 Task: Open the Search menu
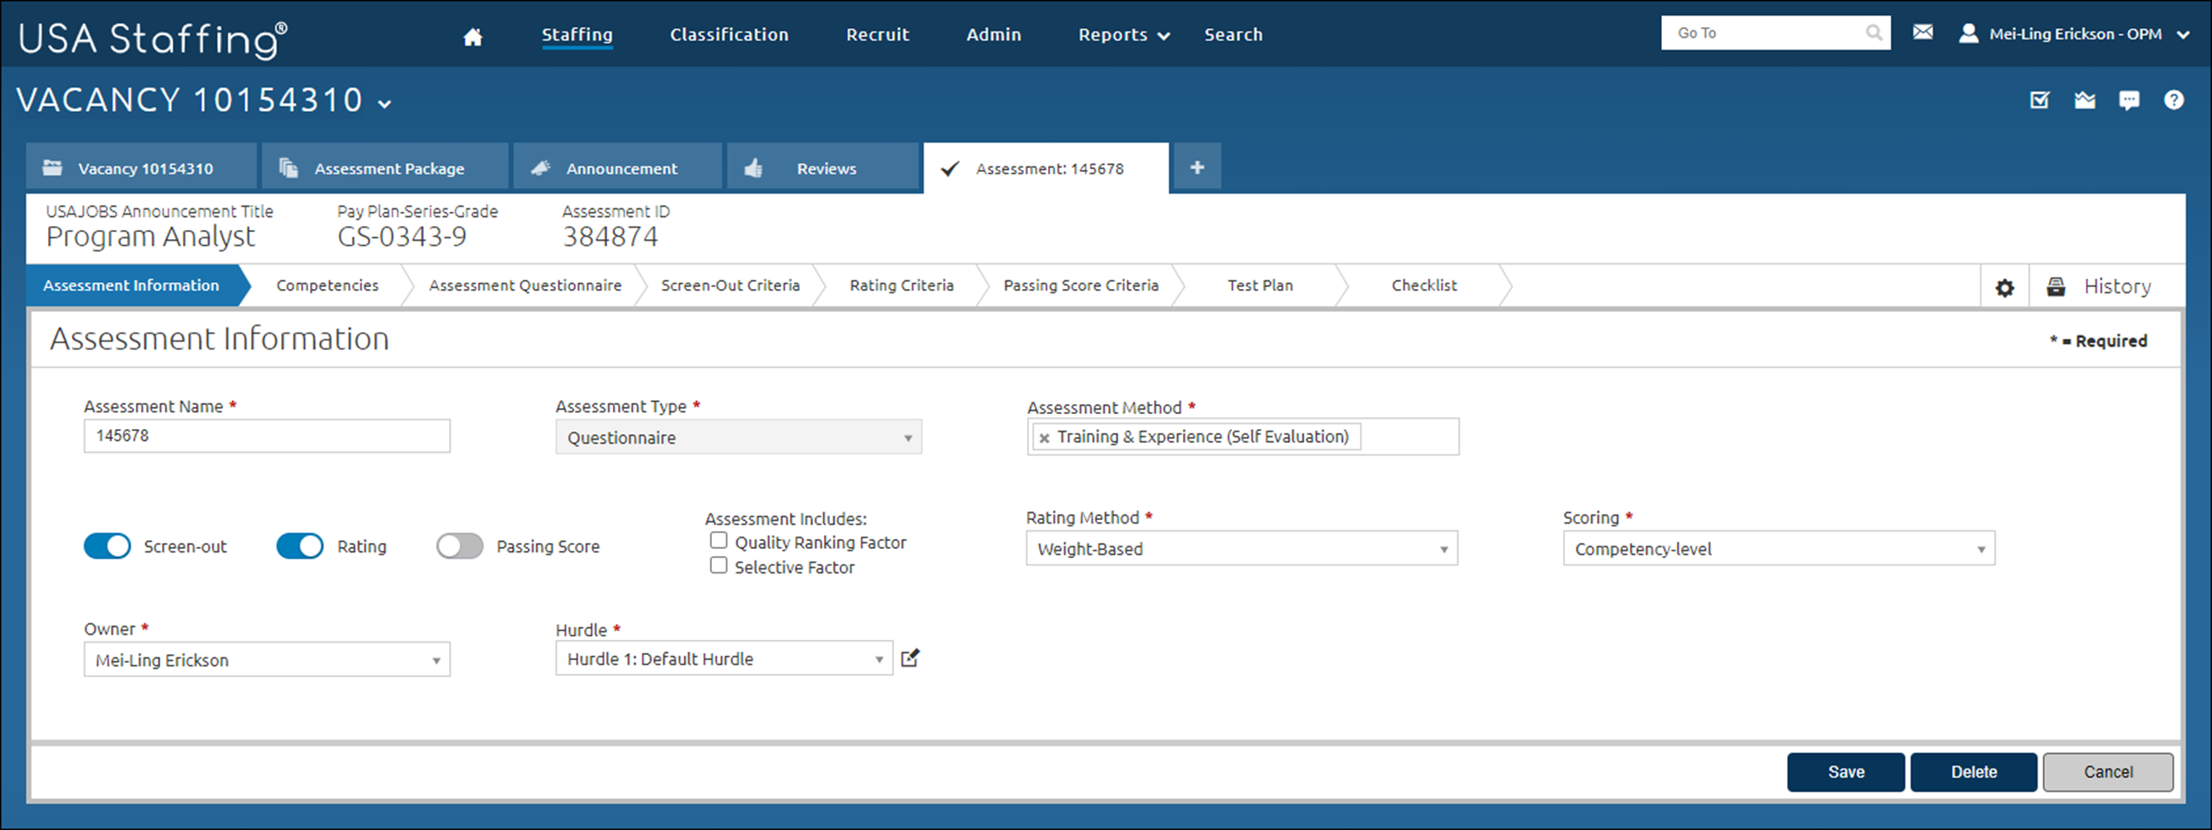pyautogui.click(x=1233, y=35)
